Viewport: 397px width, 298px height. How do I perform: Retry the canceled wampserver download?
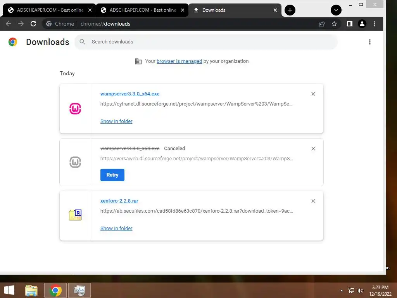112,175
